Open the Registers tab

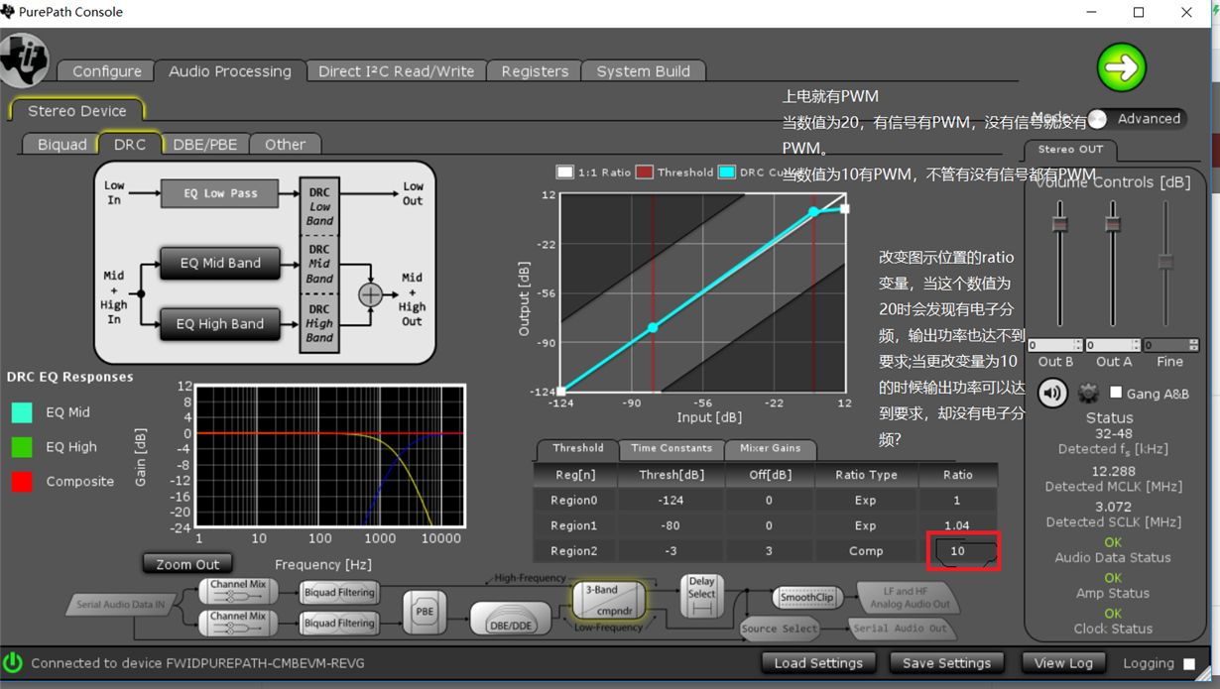coord(535,71)
